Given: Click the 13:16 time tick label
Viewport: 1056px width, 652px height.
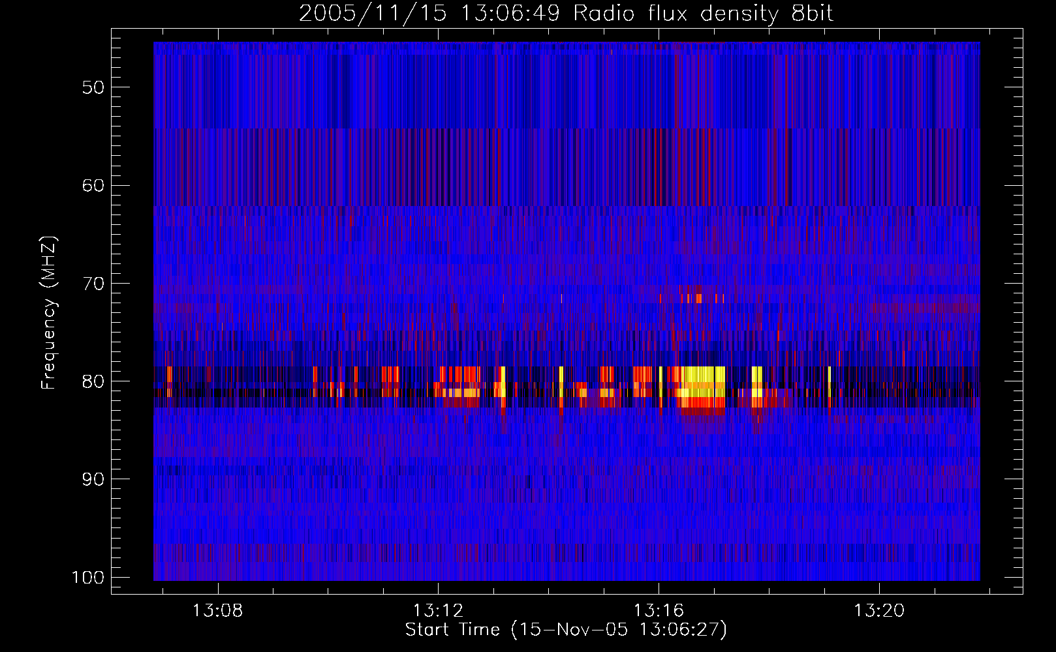Looking at the screenshot, I should 659,610.
